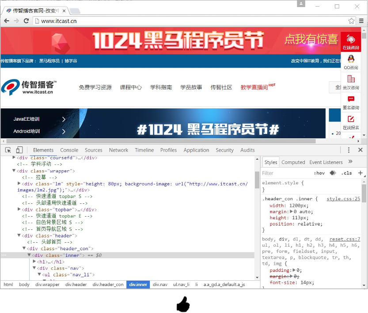Open 在线咨询 red sidebar icon
Image resolution: width=368 pixels, height=313 pixels.
[x=351, y=41]
